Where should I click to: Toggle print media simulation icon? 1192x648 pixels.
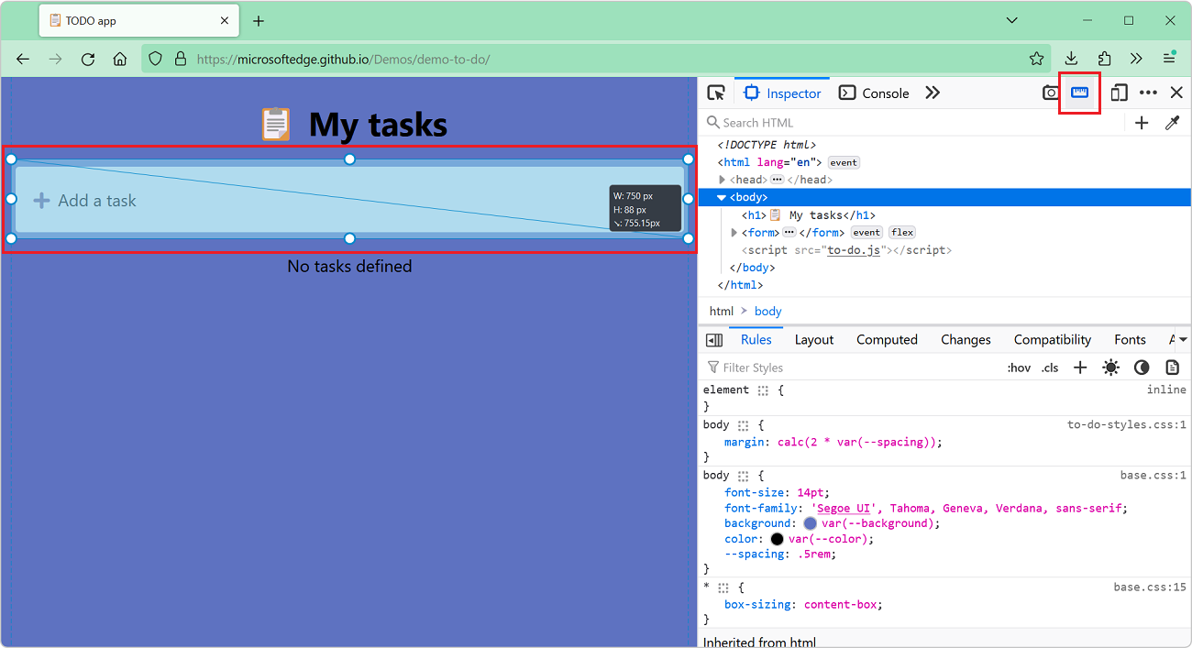click(x=1172, y=368)
